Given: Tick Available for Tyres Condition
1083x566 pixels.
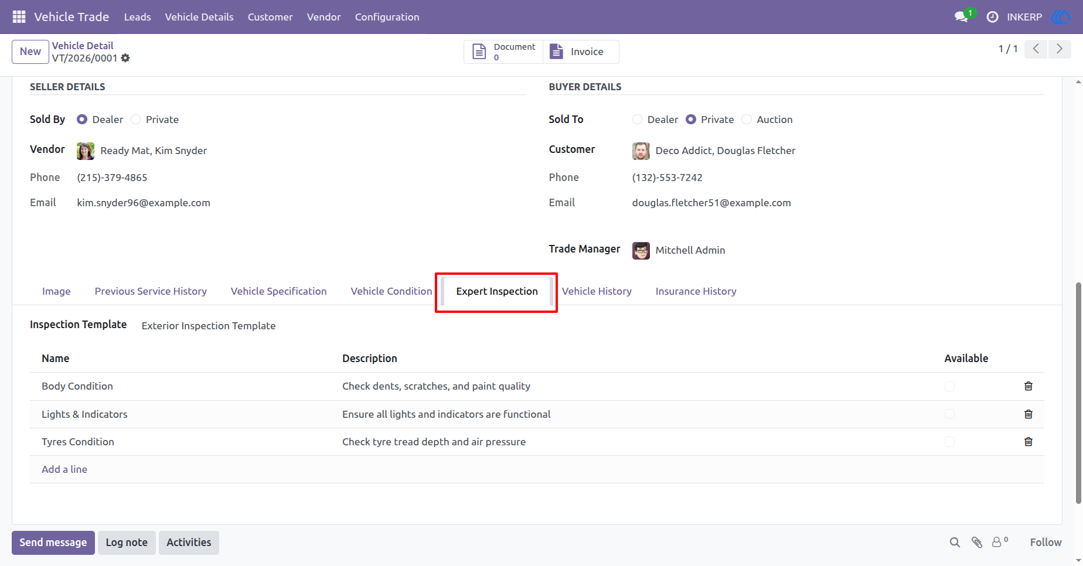Looking at the screenshot, I should [949, 442].
